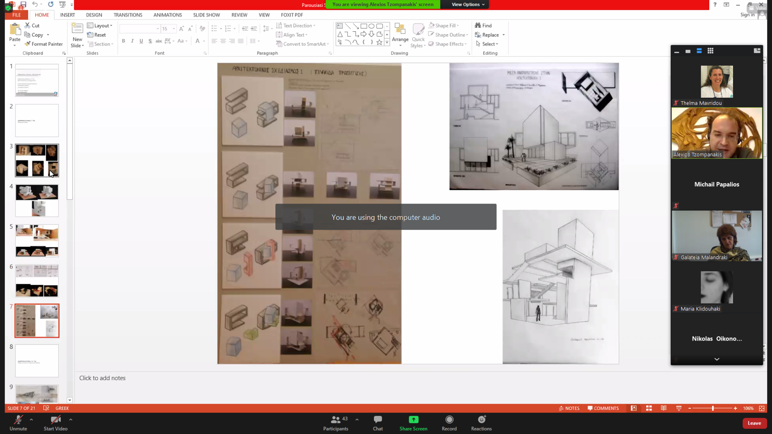Viewport: 772px width, 434px height.
Task: Select the Format Painter tool
Action: tap(44, 44)
